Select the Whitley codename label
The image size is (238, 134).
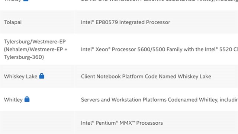coord(13,100)
